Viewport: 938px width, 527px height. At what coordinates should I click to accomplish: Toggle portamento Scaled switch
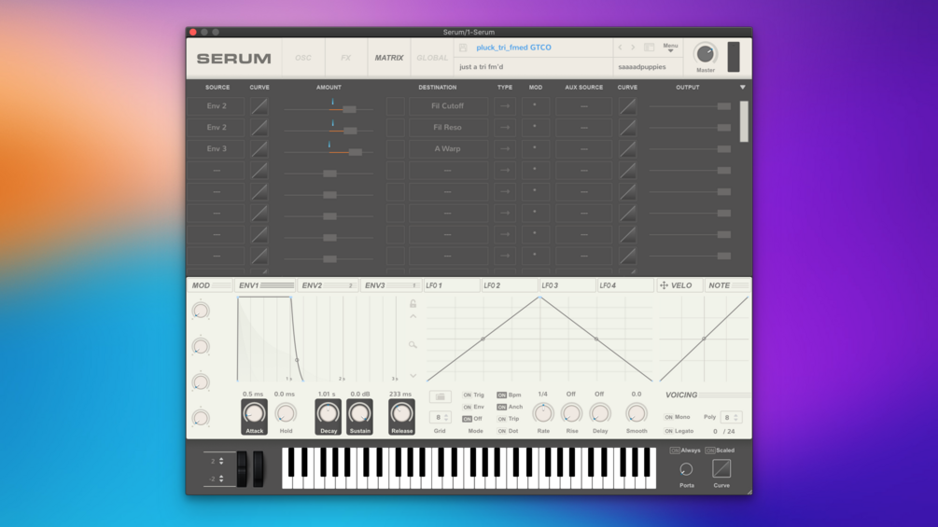coord(710,451)
